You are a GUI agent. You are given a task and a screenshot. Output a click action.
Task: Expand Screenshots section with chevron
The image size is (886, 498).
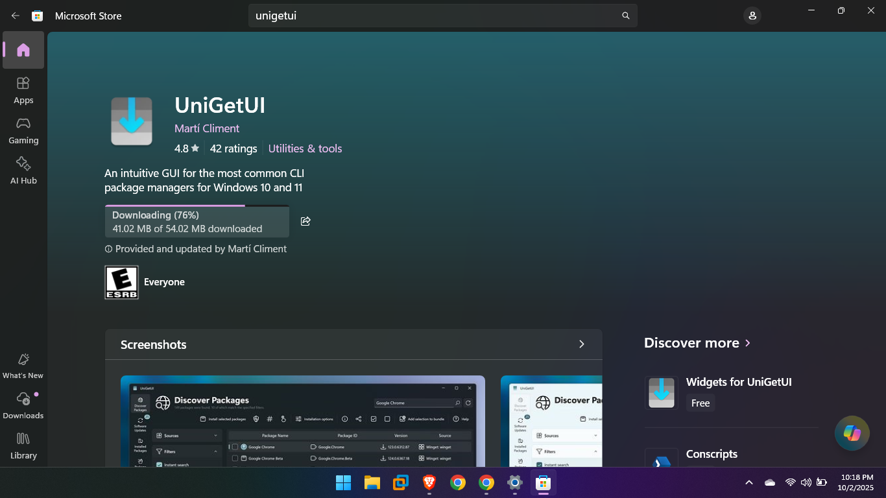581,344
